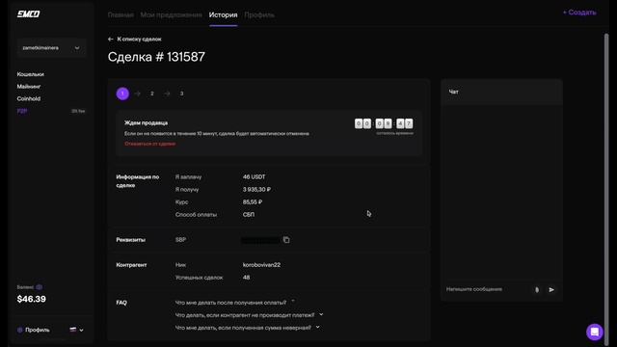The height and width of the screenshot is (347, 617).
Task: Click the $46.39 balance value
Action: [x=32, y=299]
